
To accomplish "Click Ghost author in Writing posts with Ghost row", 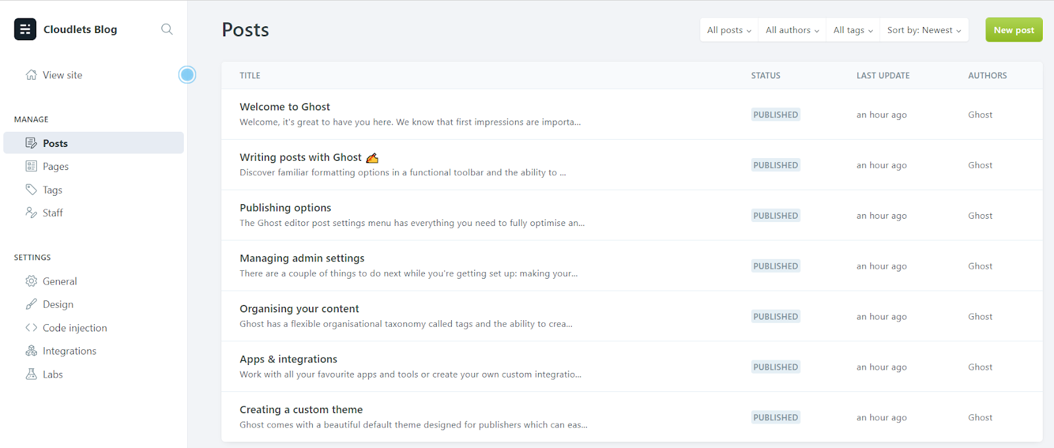I will click(980, 165).
